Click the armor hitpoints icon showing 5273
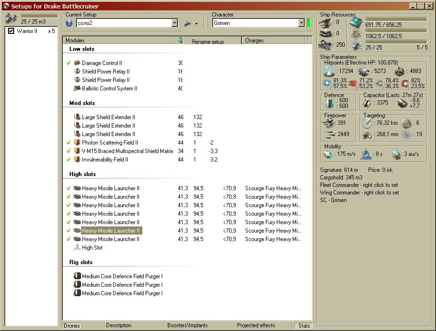The width and height of the screenshot is (436, 331). coord(364,72)
